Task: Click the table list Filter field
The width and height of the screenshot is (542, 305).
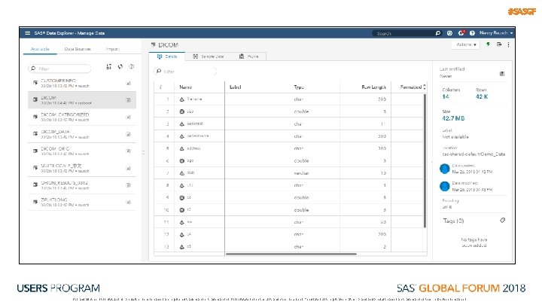Action: pos(59,69)
